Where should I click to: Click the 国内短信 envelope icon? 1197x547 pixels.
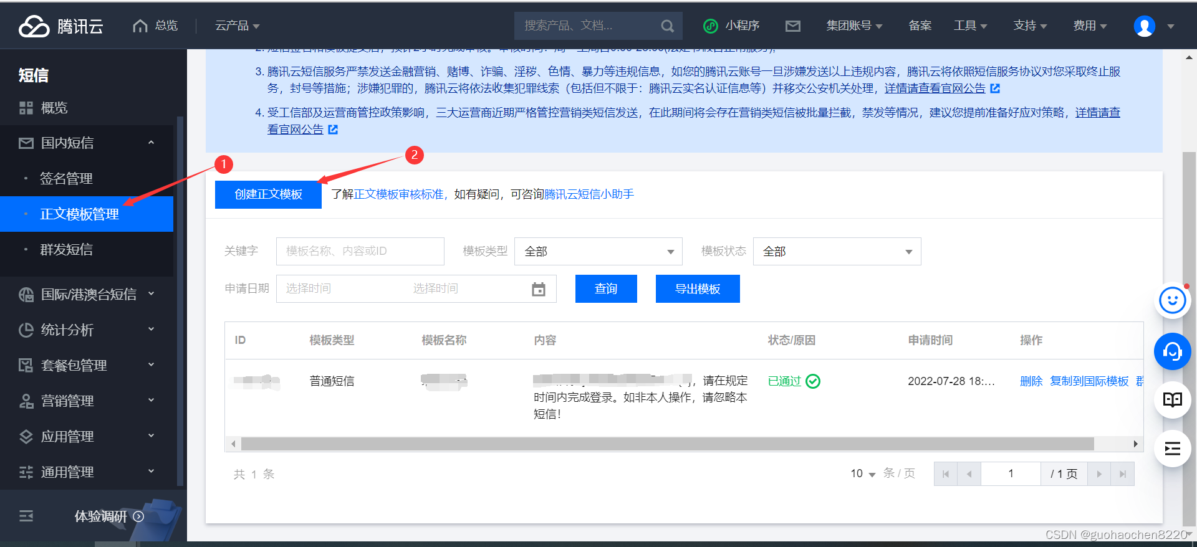pyautogui.click(x=26, y=143)
